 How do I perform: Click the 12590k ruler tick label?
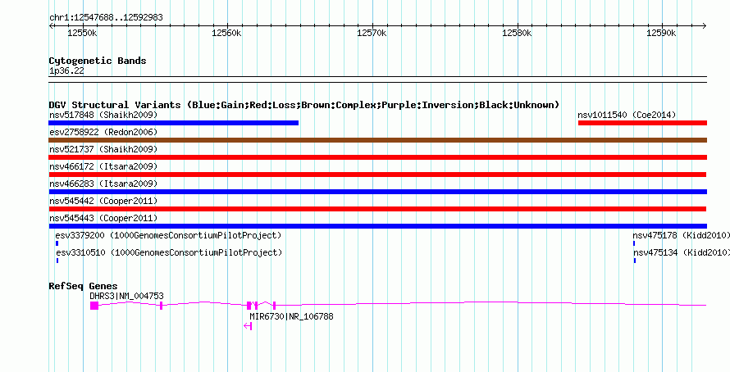tap(662, 33)
